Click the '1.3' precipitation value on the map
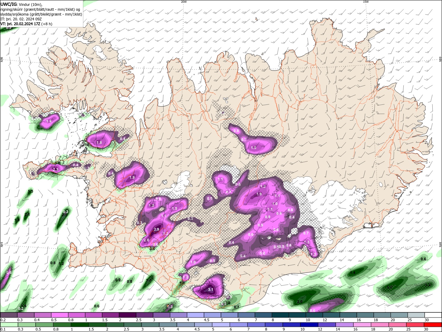442x332 pixels. coord(307,242)
